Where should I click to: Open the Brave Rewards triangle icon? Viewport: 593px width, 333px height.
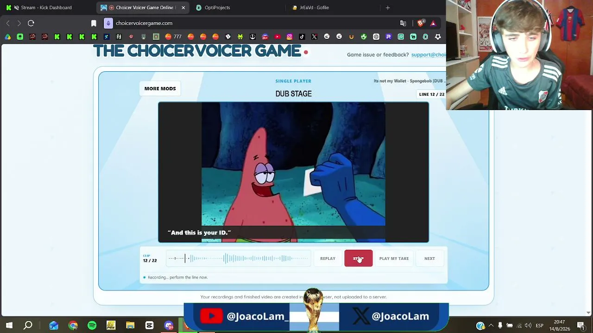coord(433,23)
